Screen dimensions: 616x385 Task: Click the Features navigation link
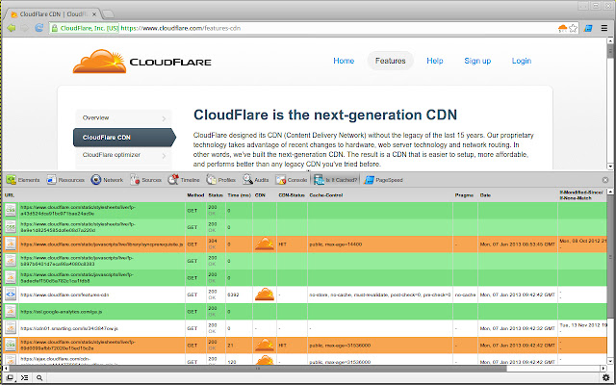click(390, 61)
